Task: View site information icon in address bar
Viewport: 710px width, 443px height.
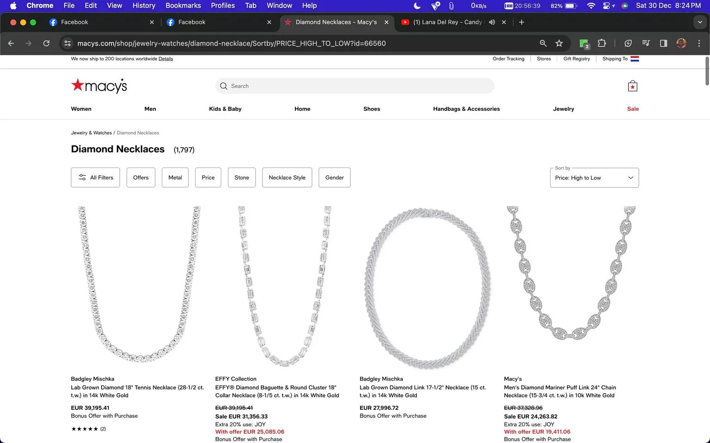Action: click(67, 43)
